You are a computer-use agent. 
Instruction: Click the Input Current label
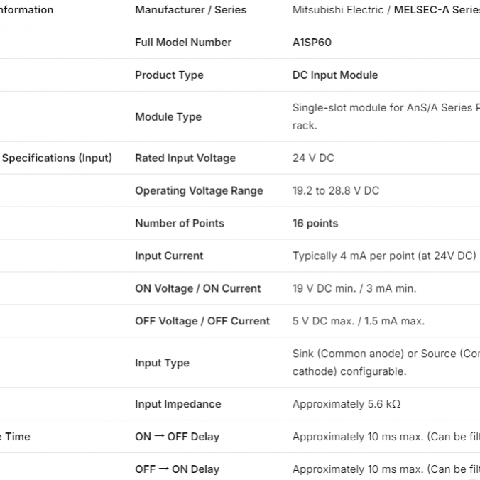(169, 256)
